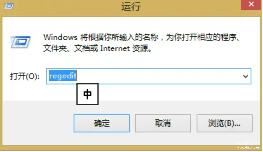Click the 电脑装配网 watermark logo
The image size is (263, 152).
point(248,143)
